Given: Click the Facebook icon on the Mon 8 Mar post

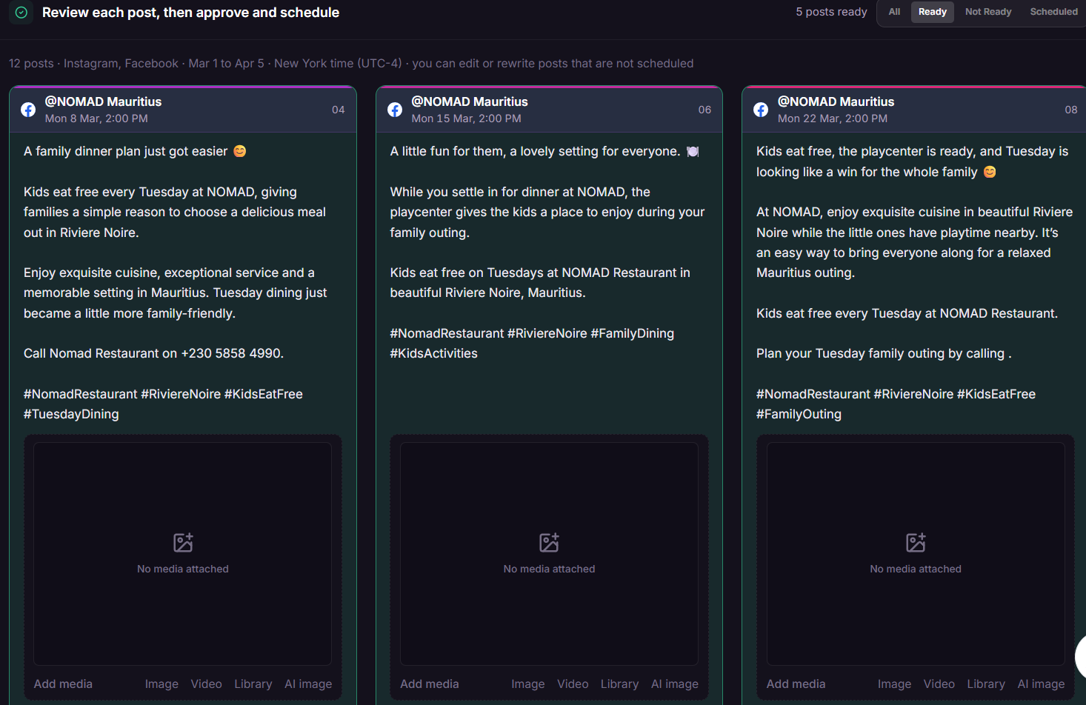Looking at the screenshot, I should 28,110.
